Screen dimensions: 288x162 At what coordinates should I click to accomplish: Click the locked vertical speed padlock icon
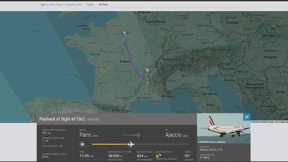[x=157, y=156]
